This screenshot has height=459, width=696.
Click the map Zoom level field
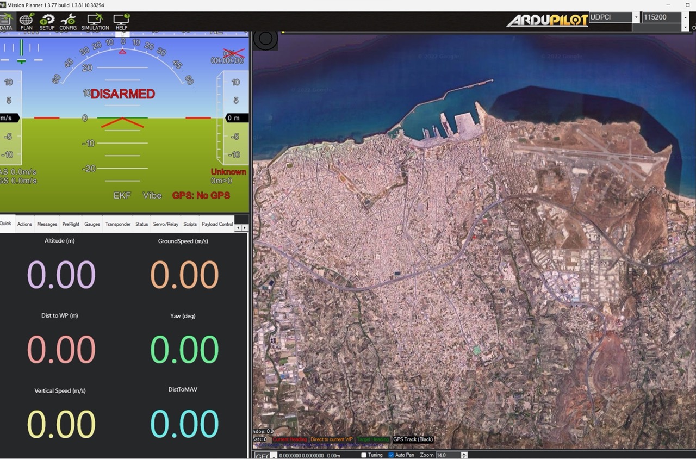[x=448, y=455]
